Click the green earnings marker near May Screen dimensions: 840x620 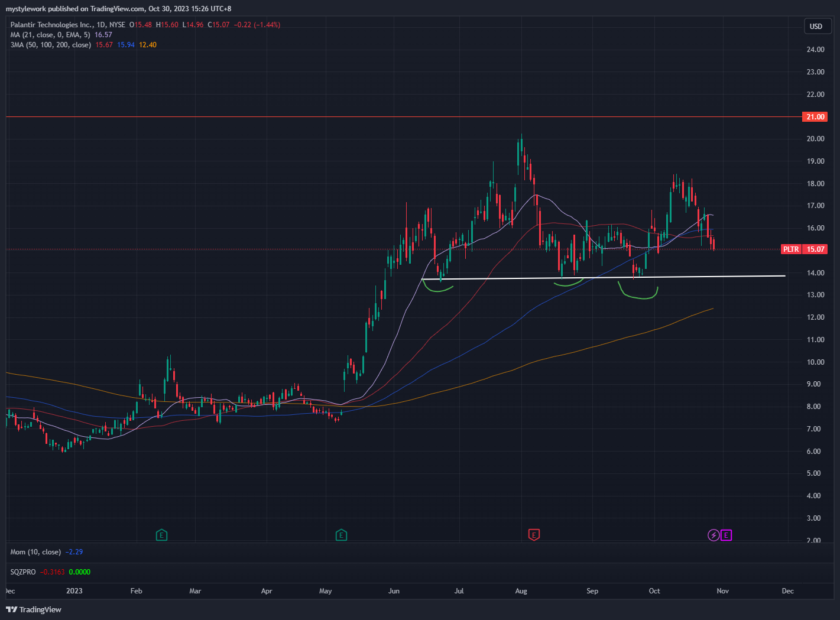tap(341, 535)
